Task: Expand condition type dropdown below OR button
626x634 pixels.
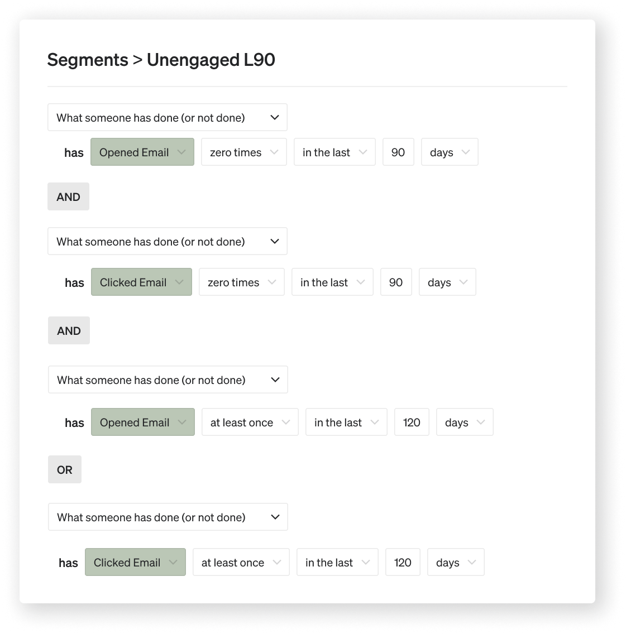Action: (x=168, y=517)
